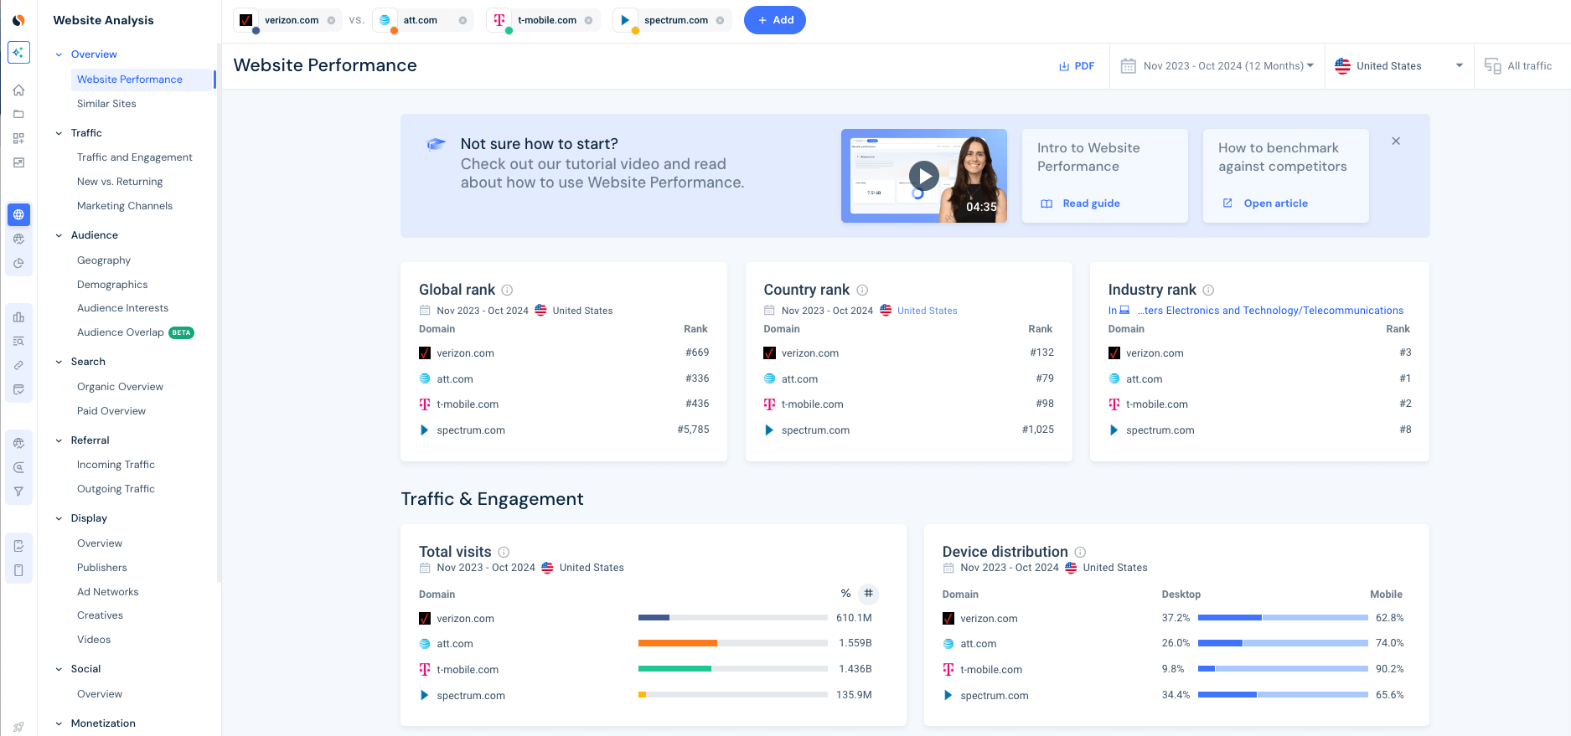
Task: Open the date range dropdown Nov 2023 - Oct 2024
Action: coord(1217,65)
